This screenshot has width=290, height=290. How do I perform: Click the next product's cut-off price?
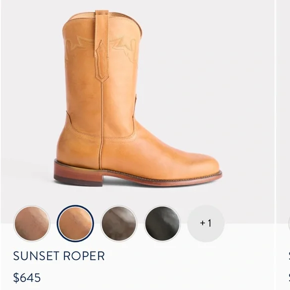click(289, 277)
